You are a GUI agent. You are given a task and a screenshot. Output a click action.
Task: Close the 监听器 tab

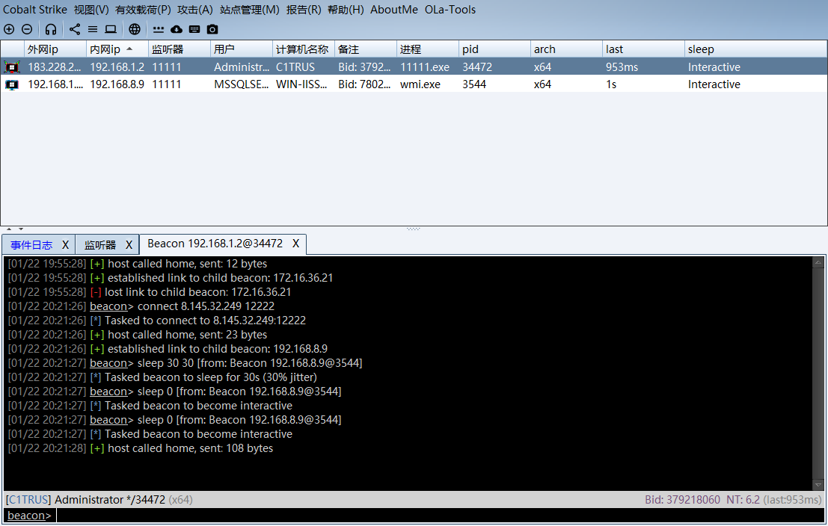click(x=129, y=245)
